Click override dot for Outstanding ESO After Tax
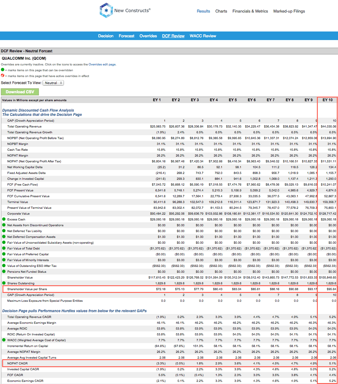This screenshot has height=384, width=338. click(x=4, y=266)
